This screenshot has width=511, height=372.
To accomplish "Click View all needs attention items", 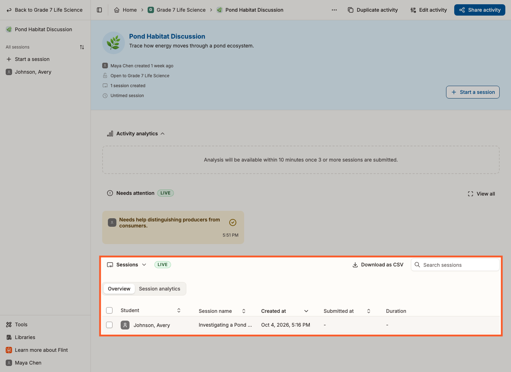I will point(482,194).
